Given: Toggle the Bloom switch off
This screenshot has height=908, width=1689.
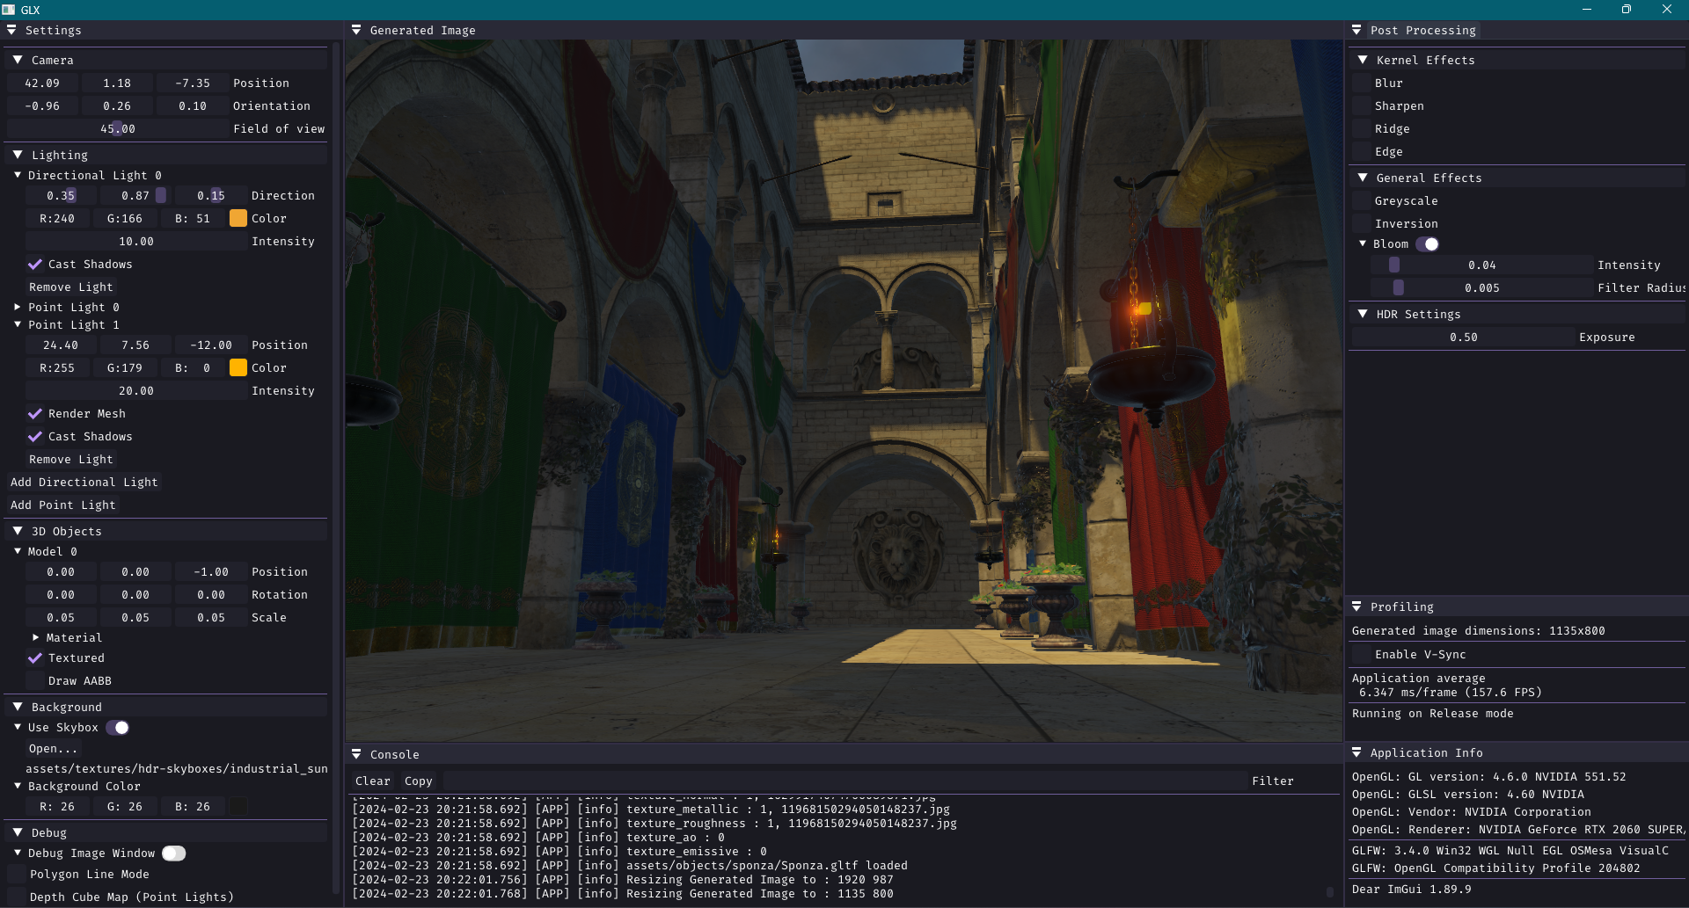Looking at the screenshot, I should [1428, 244].
